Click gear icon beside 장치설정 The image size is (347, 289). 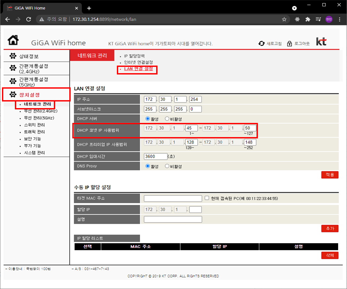[x=13, y=94]
